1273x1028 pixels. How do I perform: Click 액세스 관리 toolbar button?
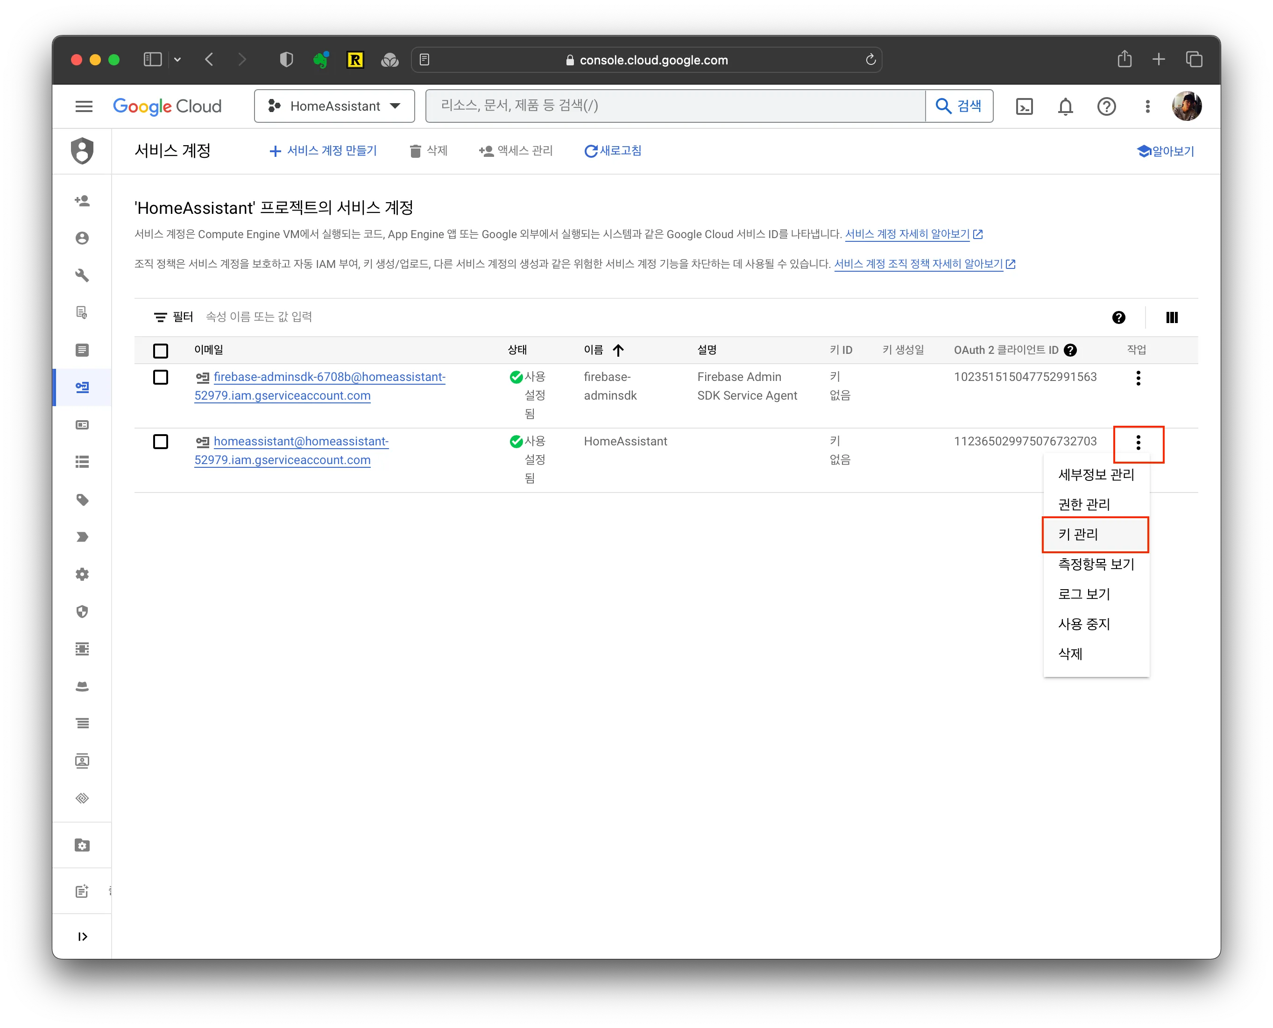pos(516,151)
